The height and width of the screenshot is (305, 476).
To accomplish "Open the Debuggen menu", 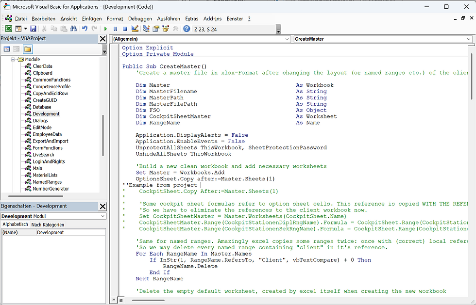I will pyautogui.click(x=140, y=19).
